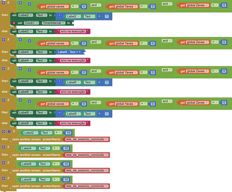
Task: Click the gear on the if Label8 = 10 block
Action: pyautogui.click(x=4, y=178)
